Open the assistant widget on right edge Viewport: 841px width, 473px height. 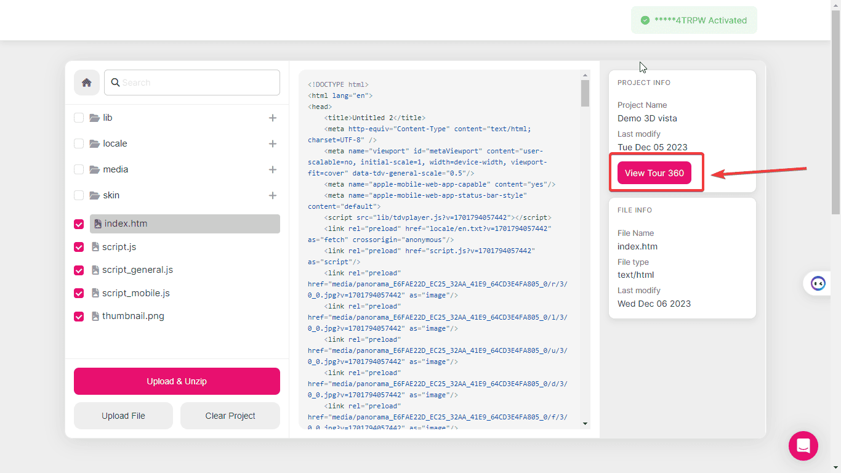[x=818, y=283]
